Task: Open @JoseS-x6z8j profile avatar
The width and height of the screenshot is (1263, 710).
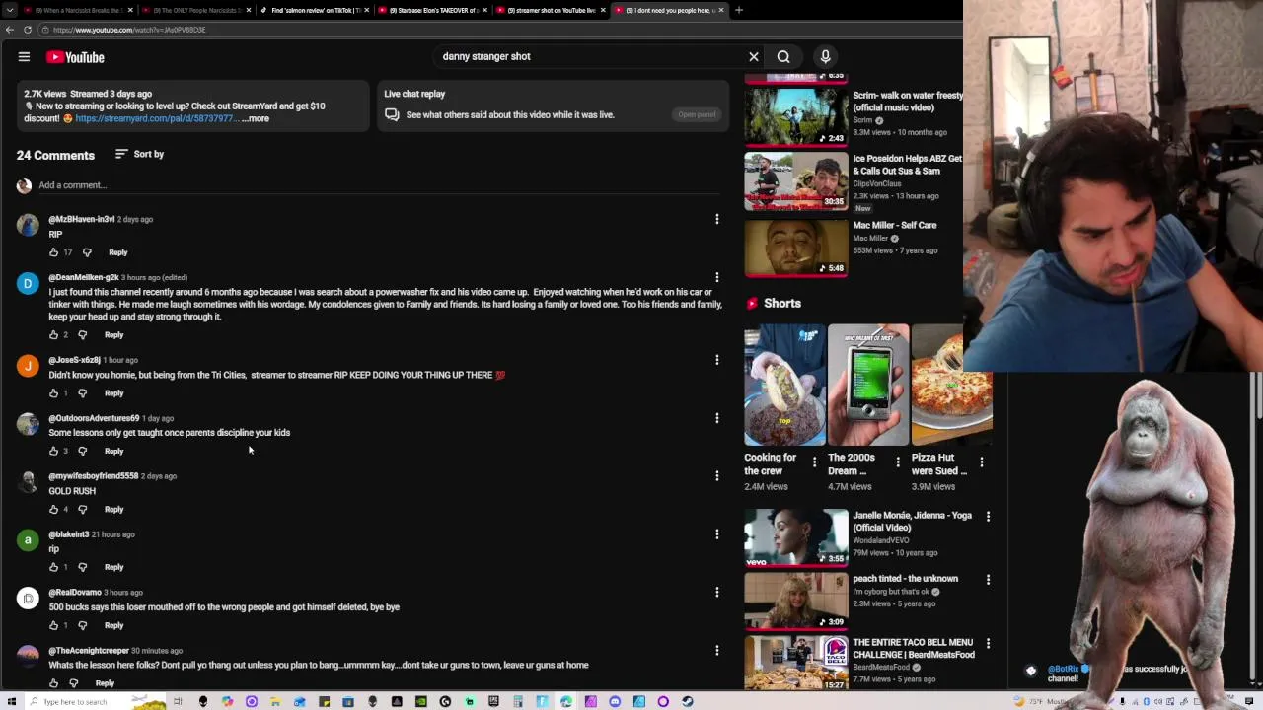Action: pos(28,366)
